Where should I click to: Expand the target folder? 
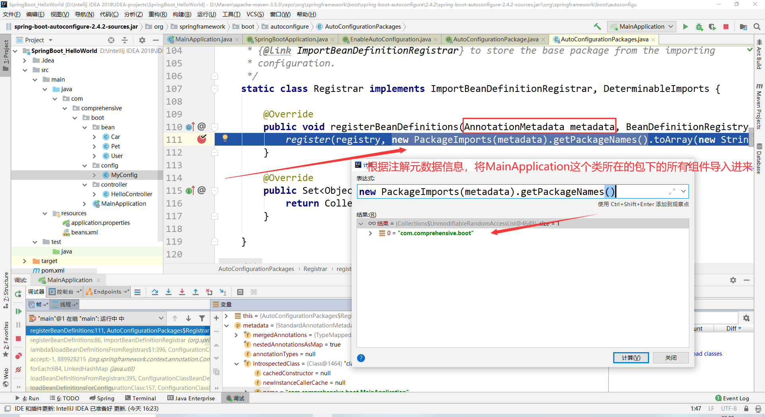point(25,261)
